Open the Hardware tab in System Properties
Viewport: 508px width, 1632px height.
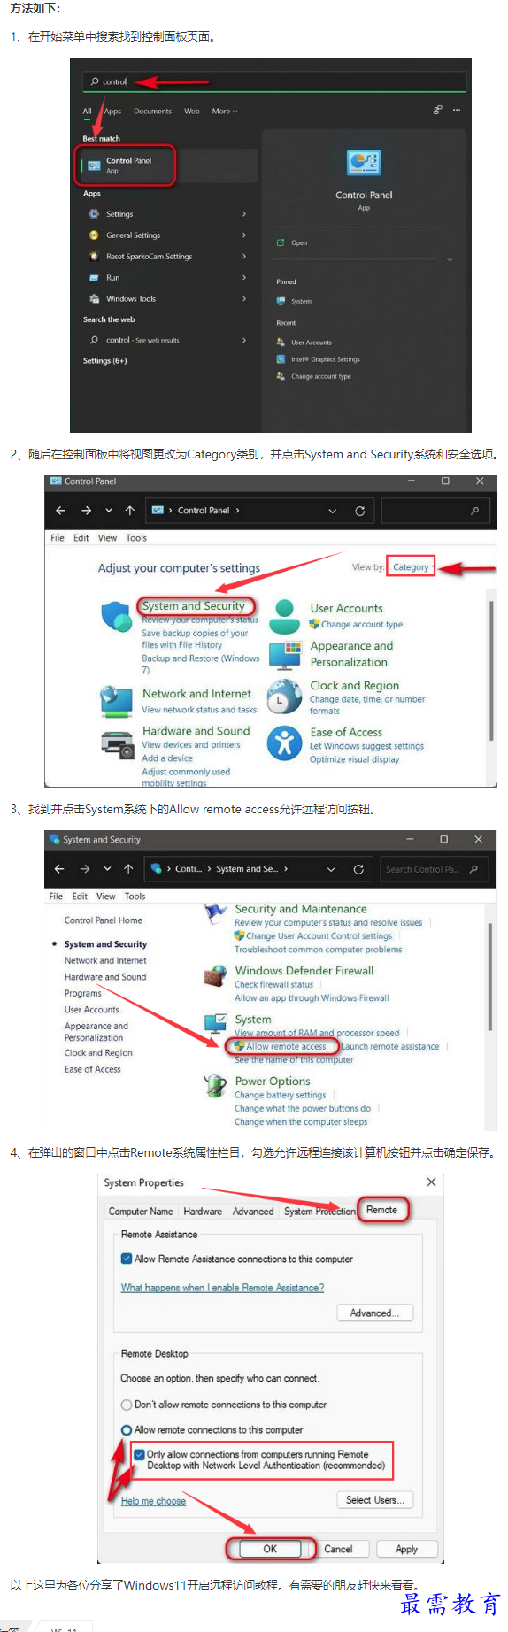[x=203, y=1212]
